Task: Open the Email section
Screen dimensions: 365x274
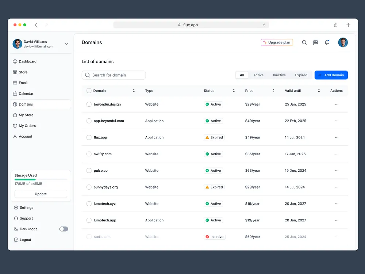Action: (x=23, y=83)
